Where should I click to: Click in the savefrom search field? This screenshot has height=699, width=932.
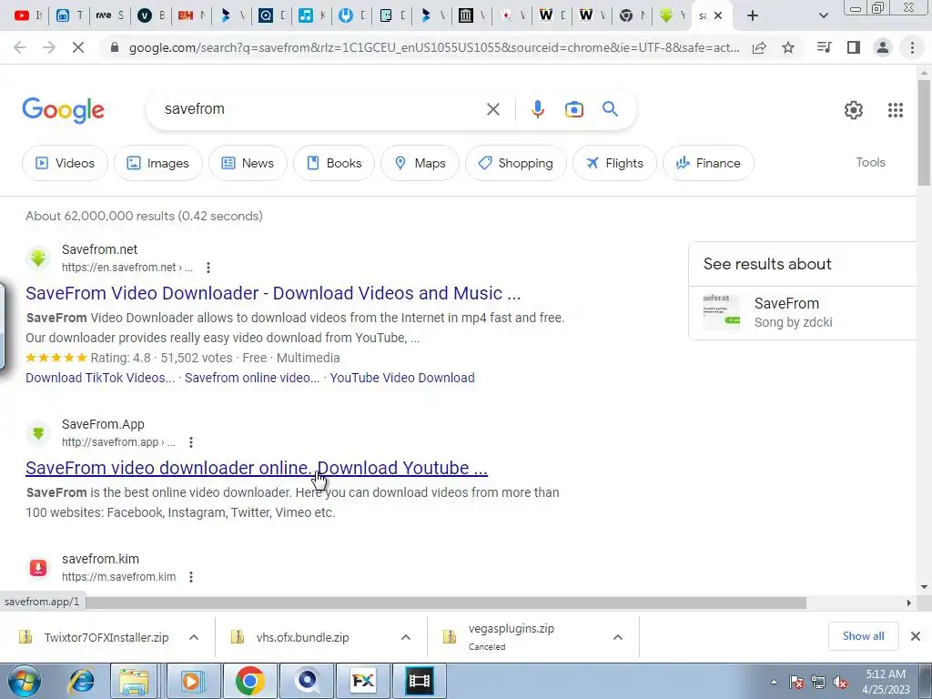[x=321, y=109]
